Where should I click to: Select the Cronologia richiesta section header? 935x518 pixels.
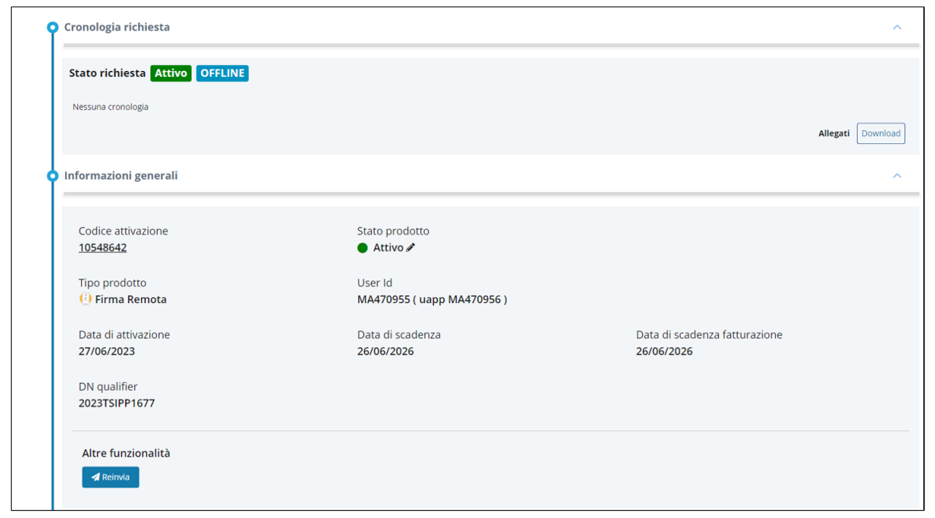(x=117, y=27)
